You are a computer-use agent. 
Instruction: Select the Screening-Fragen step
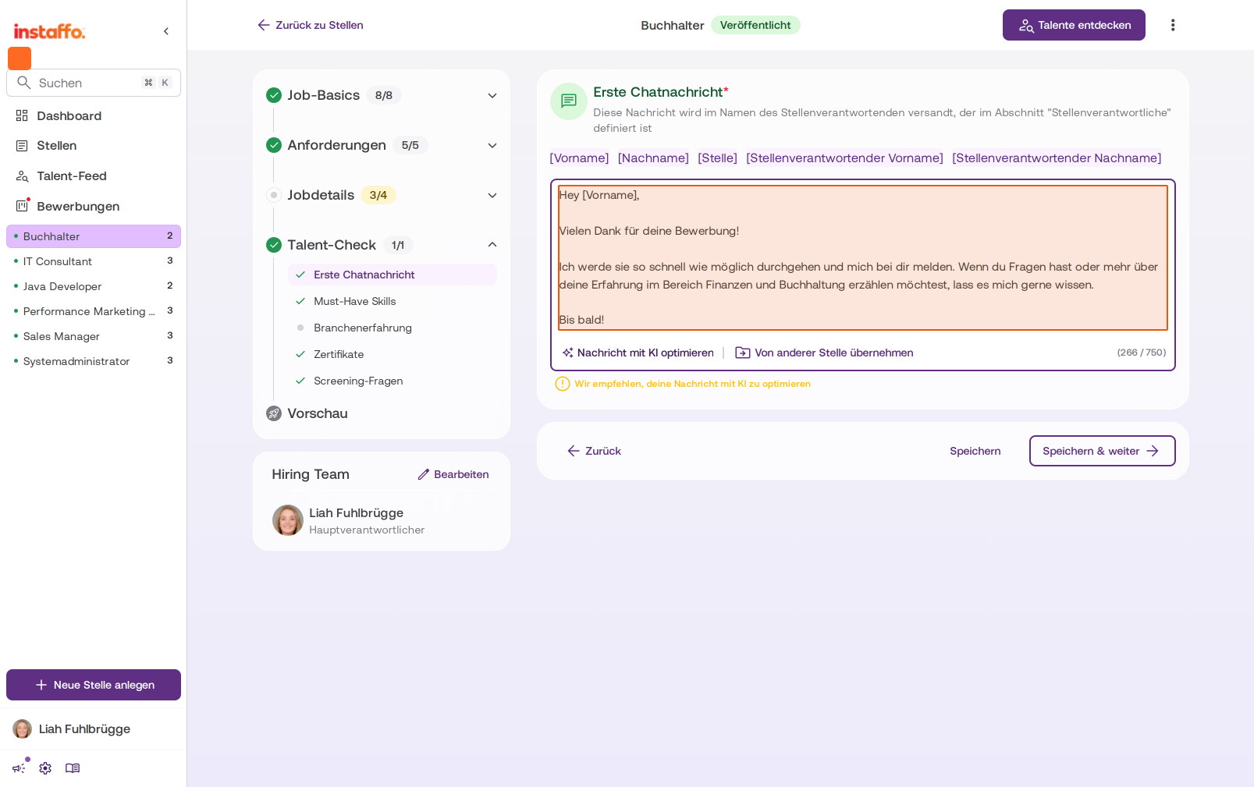(393, 381)
